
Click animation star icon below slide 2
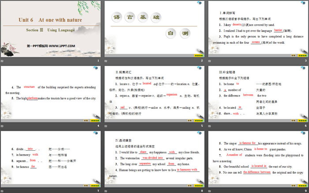(x=106, y=61)
